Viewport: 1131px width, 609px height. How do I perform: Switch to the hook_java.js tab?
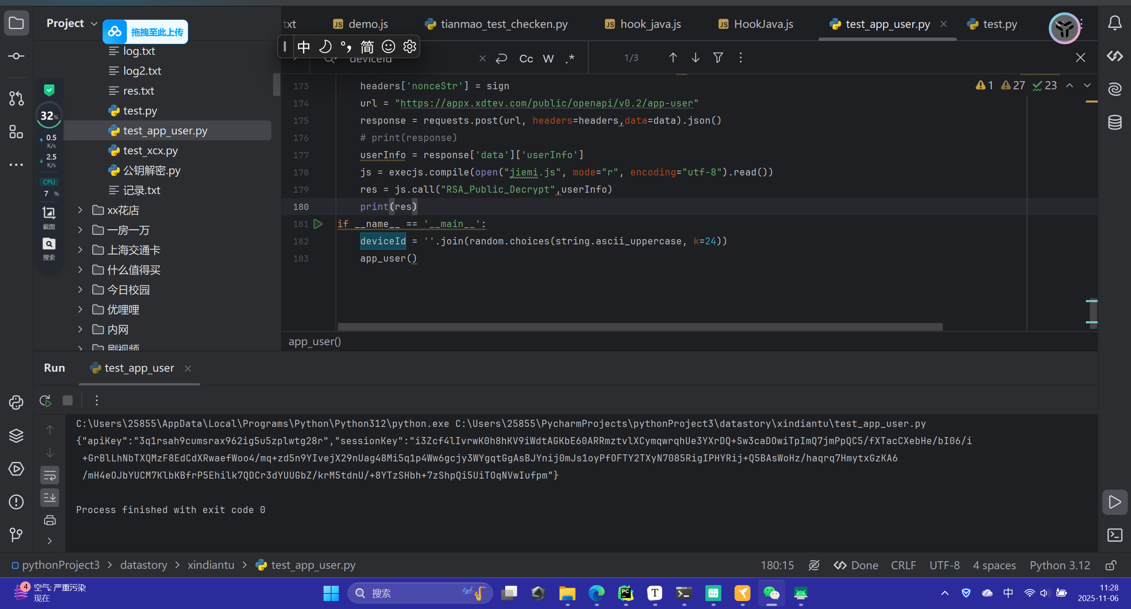coord(650,24)
